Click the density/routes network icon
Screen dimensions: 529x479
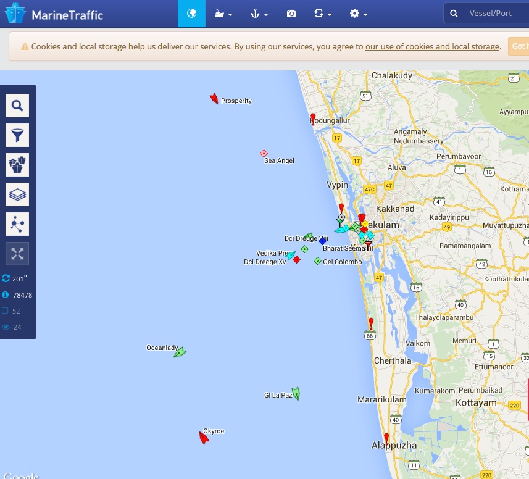(x=17, y=224)
